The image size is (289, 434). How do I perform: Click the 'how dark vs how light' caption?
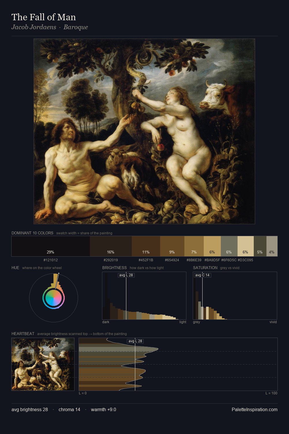[147, 268]
